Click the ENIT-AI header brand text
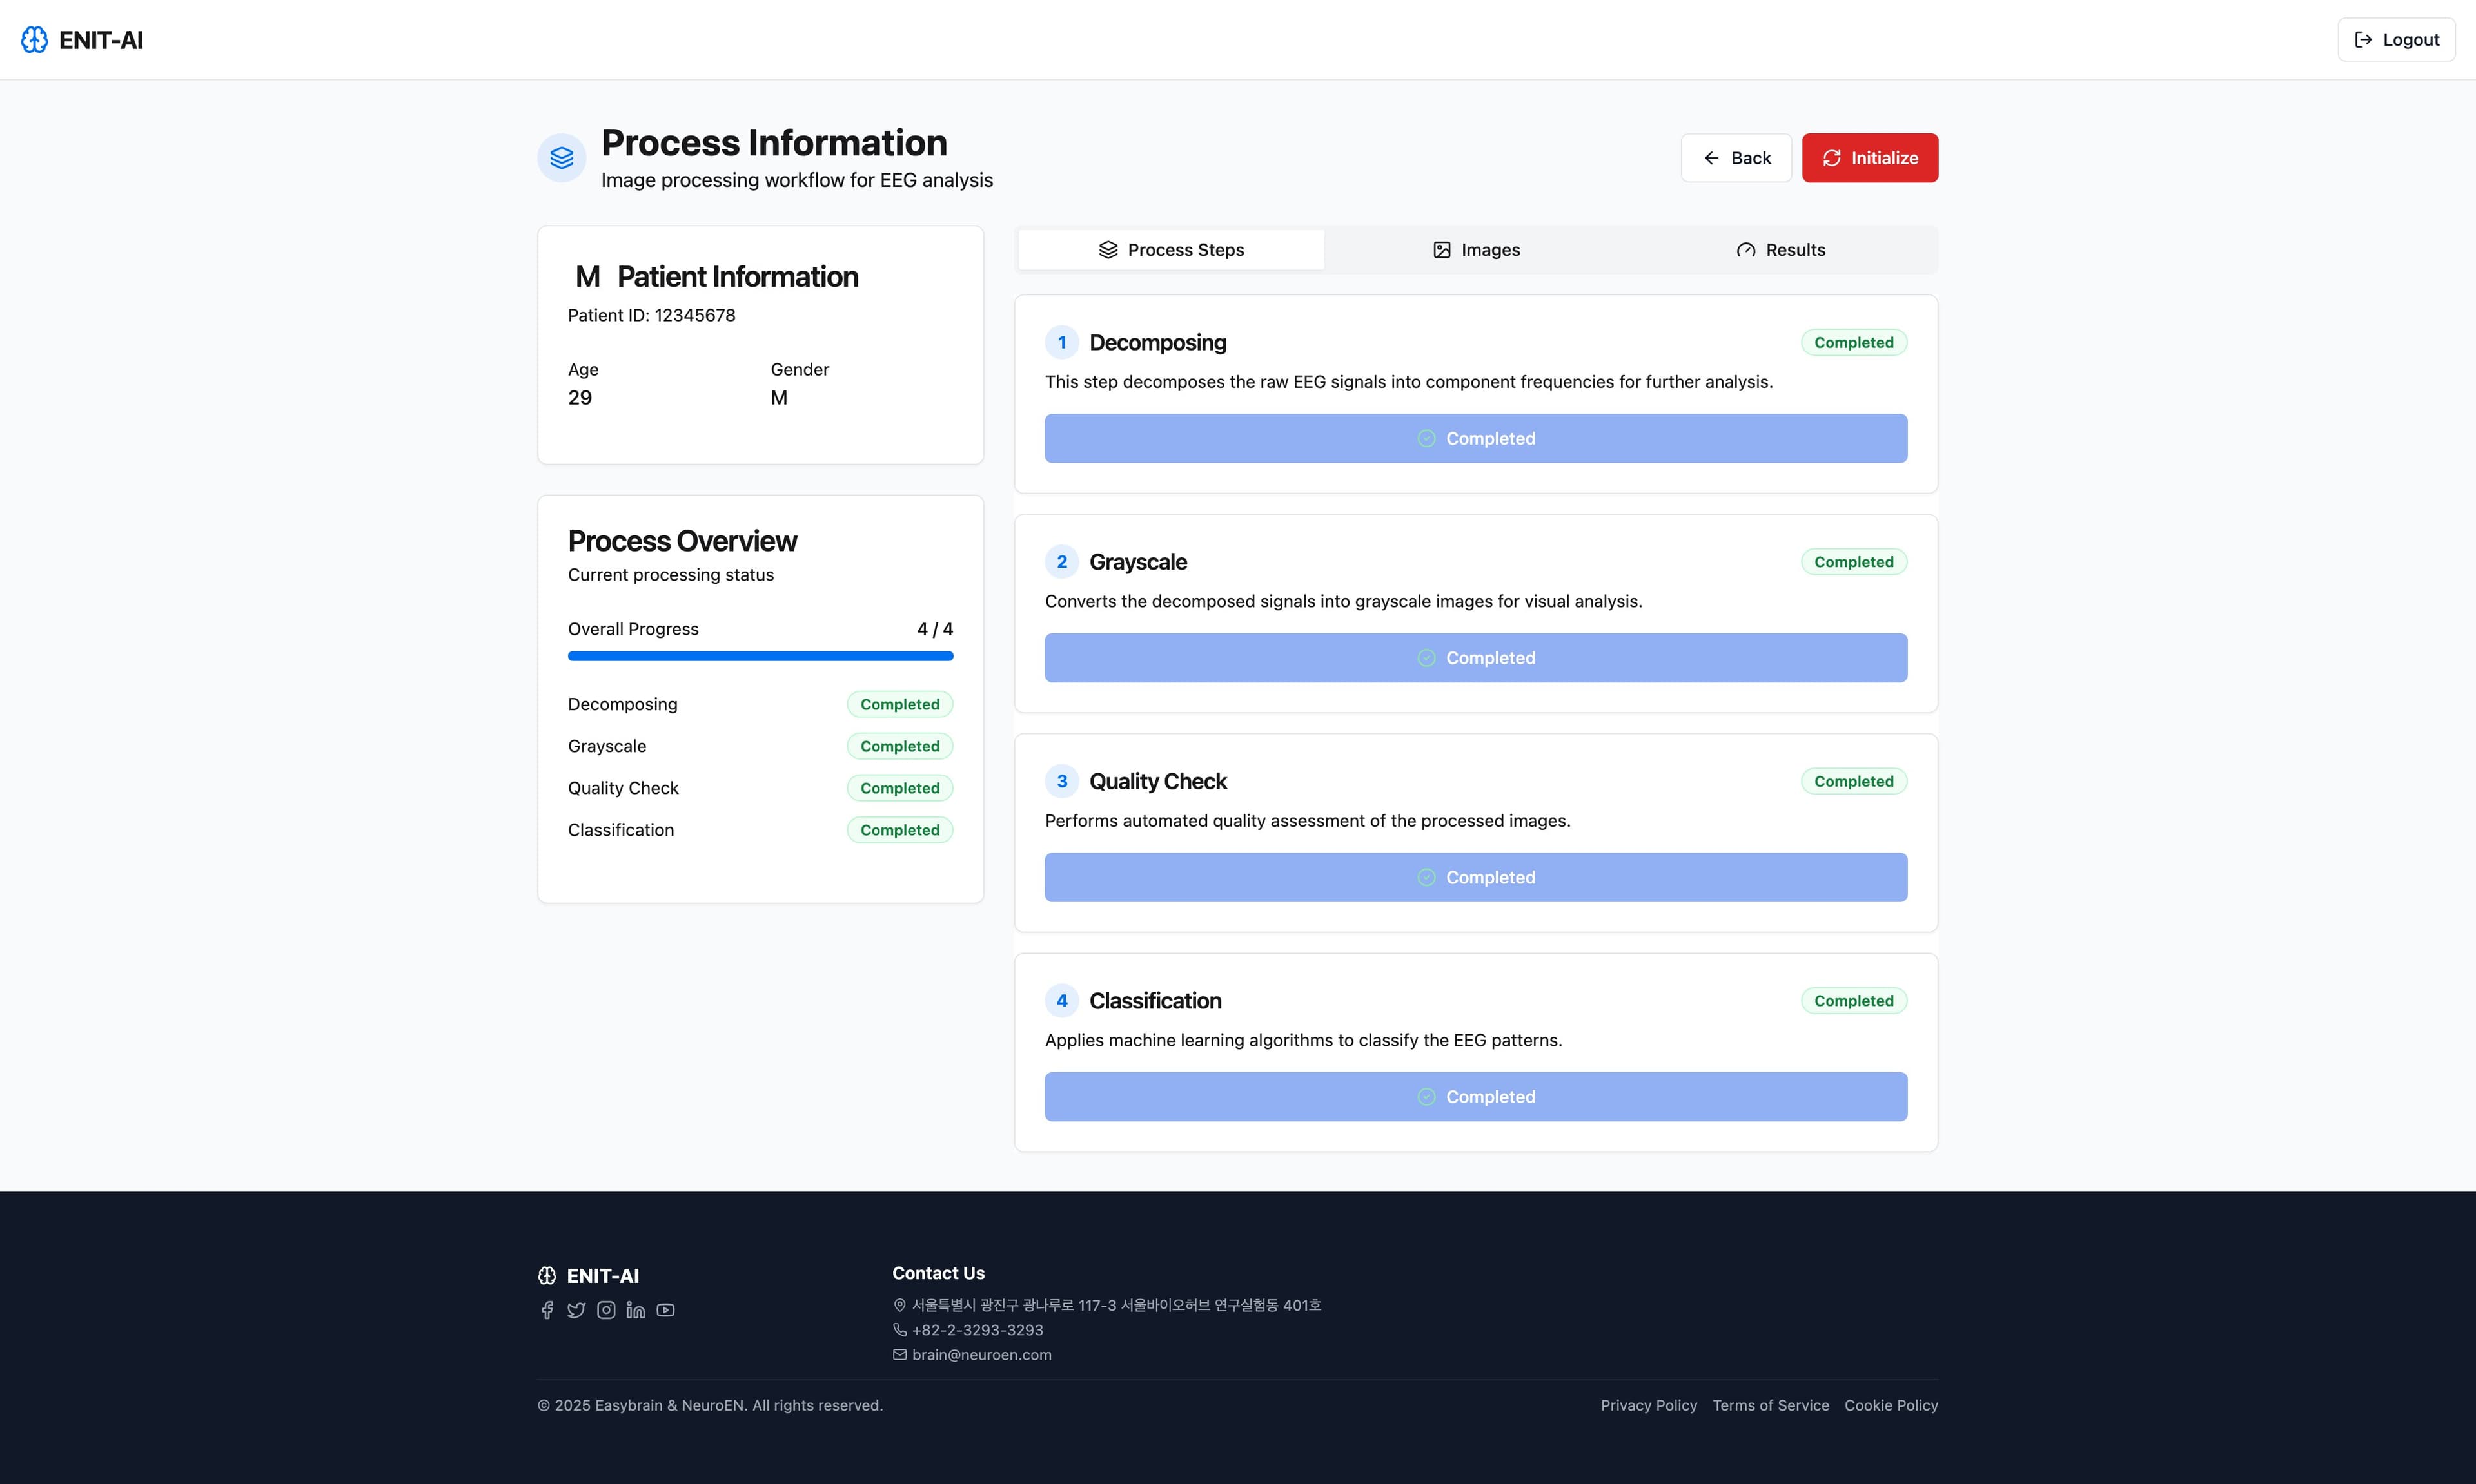 click(101, 40)
